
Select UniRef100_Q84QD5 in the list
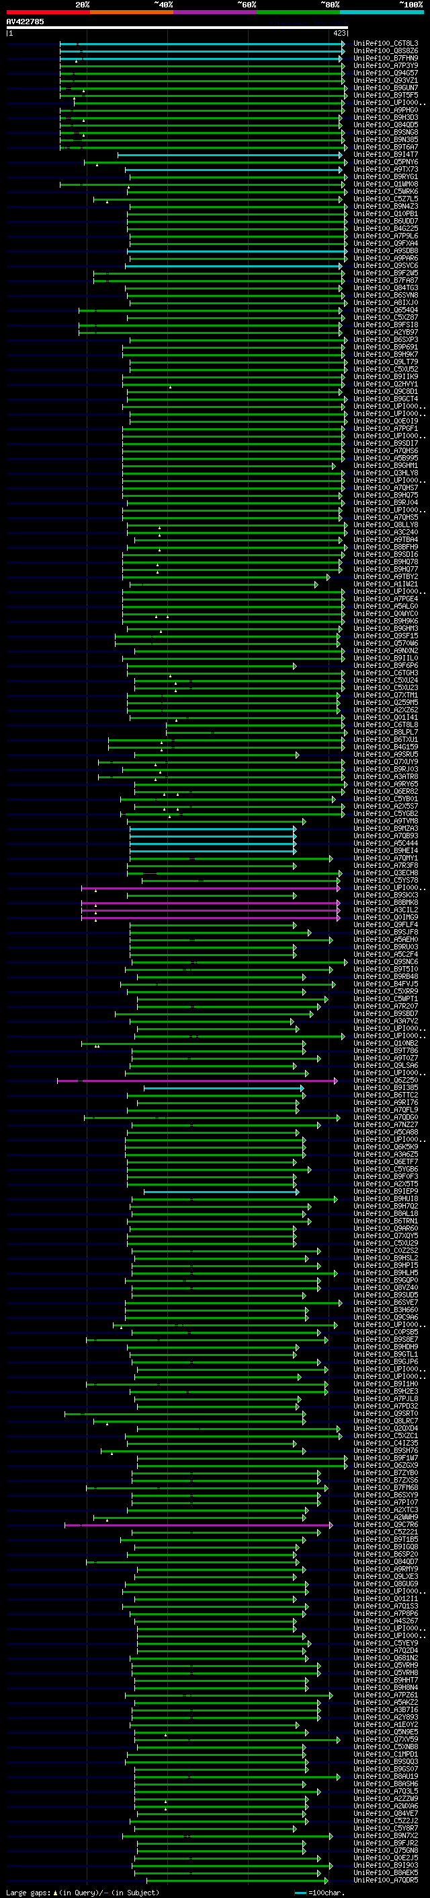coord(386,125)
